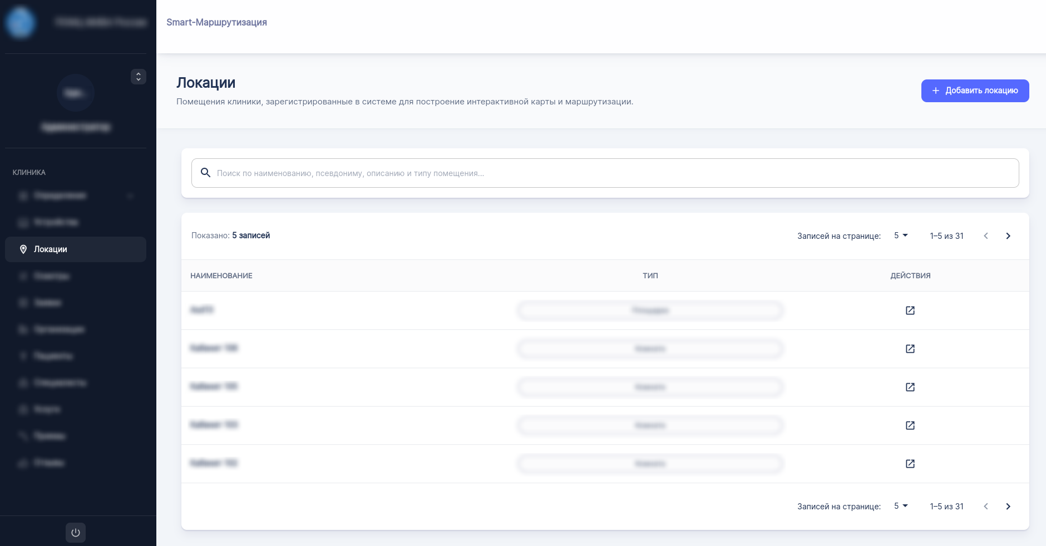1046x546 pixels.
Task: Open the fourth location row's action icon
Action: [910, 425]
